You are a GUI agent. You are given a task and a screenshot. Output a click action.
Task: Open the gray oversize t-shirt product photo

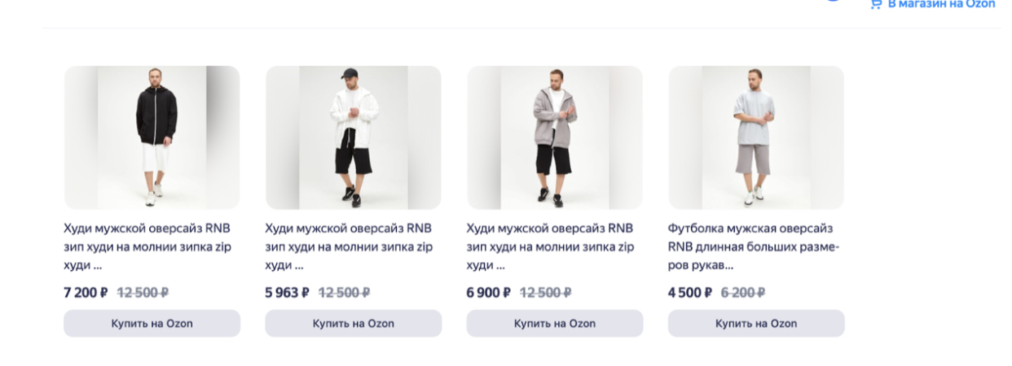(x=756, y=137)
